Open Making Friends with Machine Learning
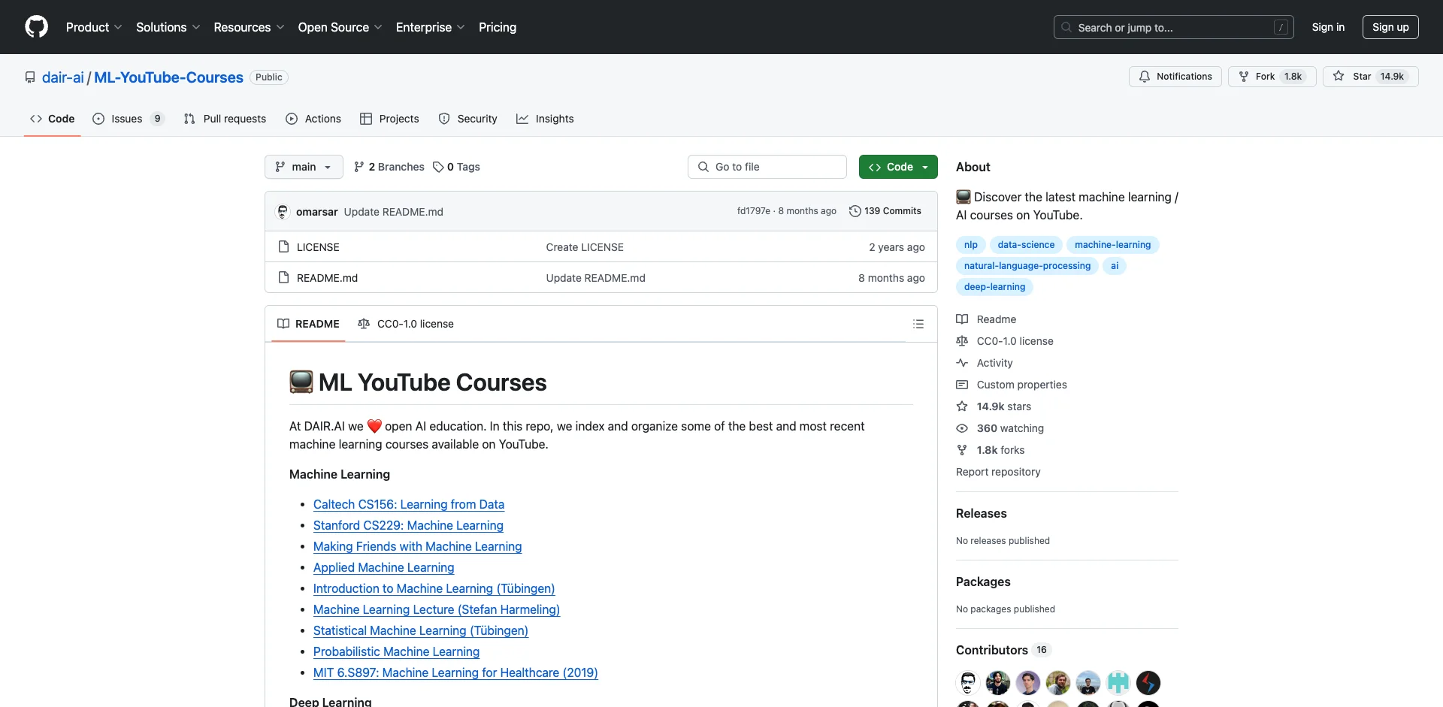The height and width of the screenshot is (707, 1443). (x=417, y=547)
